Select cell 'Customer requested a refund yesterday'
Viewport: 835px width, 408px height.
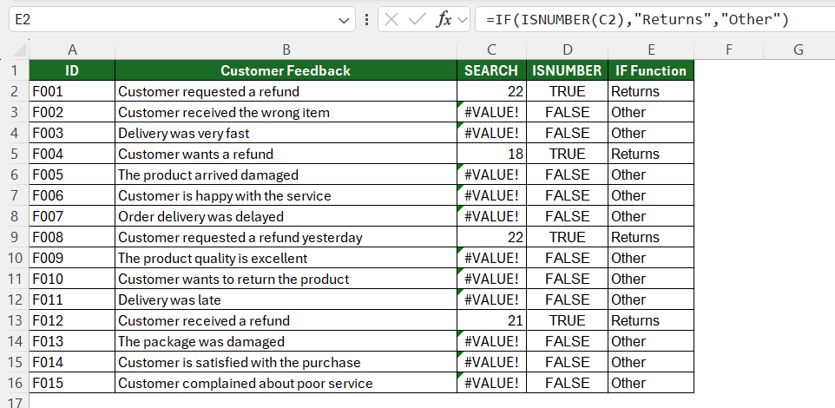tap(286, 237)
